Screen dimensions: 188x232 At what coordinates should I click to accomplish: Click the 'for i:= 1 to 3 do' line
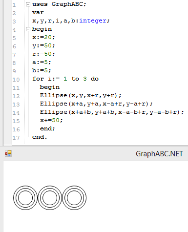point(65,79)
